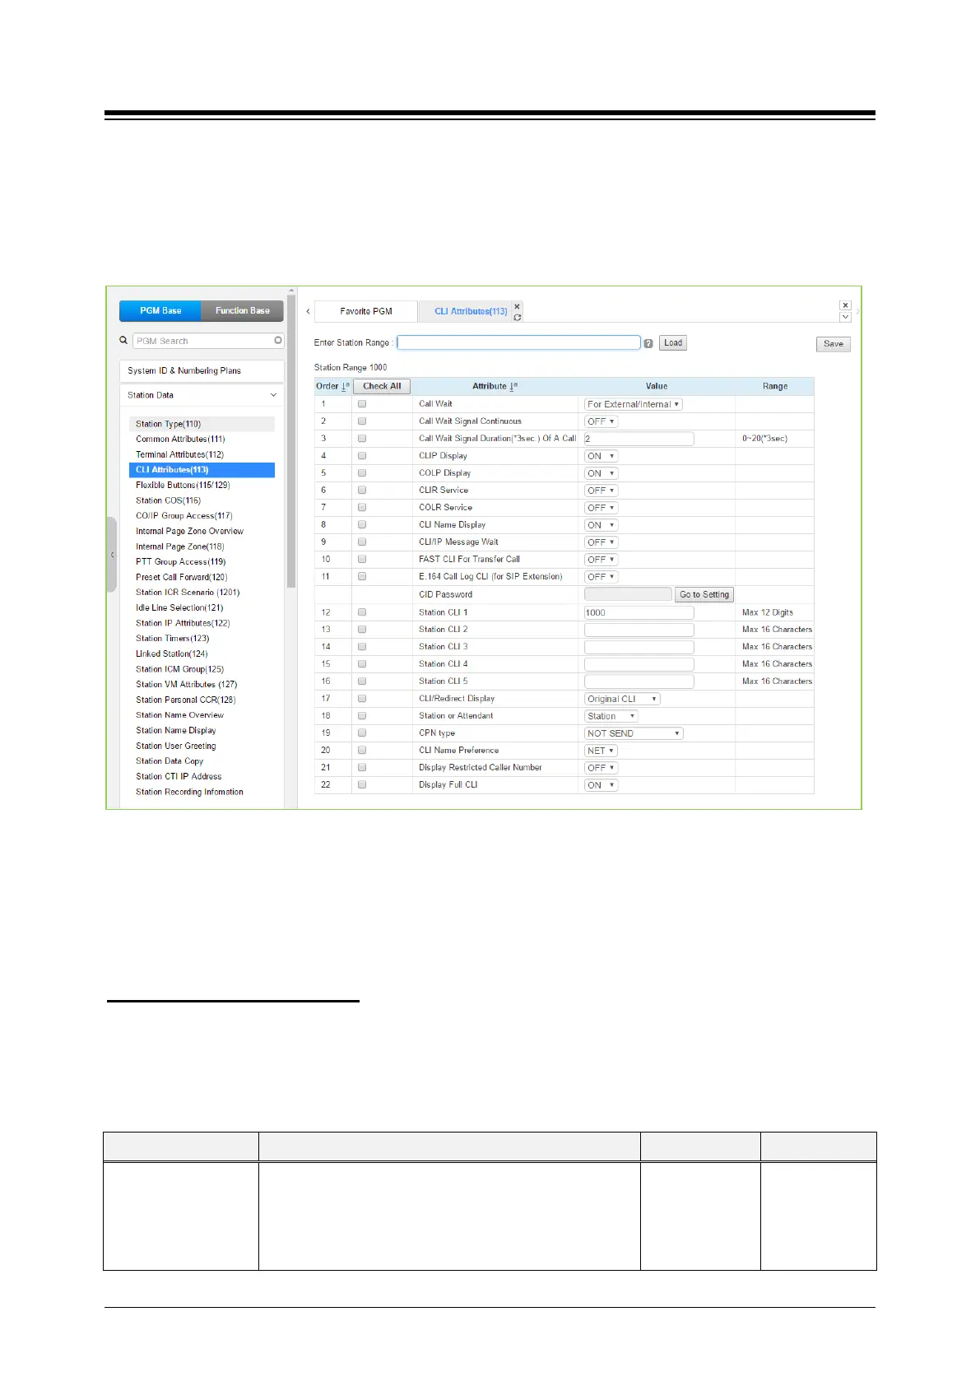Viewport: 980px width, 1386px height.
Task: Open System ID & Numbering Plans menu
Action: point(202,371)
